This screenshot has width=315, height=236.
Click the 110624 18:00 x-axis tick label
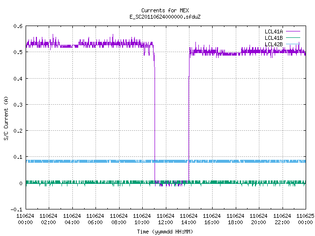tap(235, 219)
